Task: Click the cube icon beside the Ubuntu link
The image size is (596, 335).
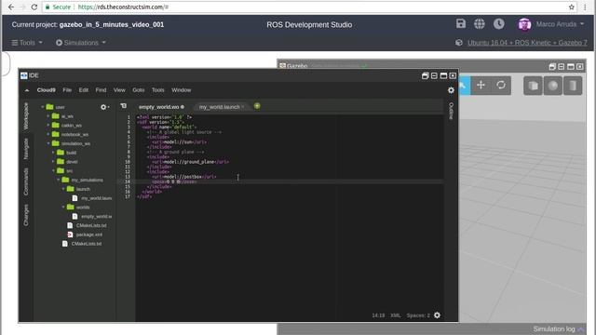Action: point(459,43)
